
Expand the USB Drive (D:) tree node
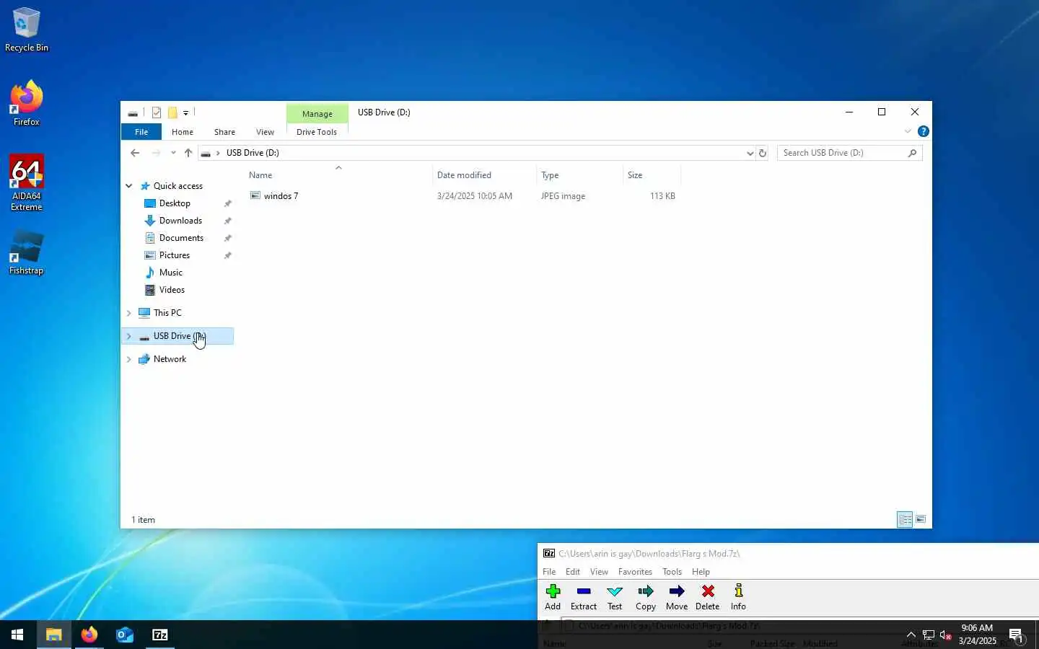(x=129, y=336)
